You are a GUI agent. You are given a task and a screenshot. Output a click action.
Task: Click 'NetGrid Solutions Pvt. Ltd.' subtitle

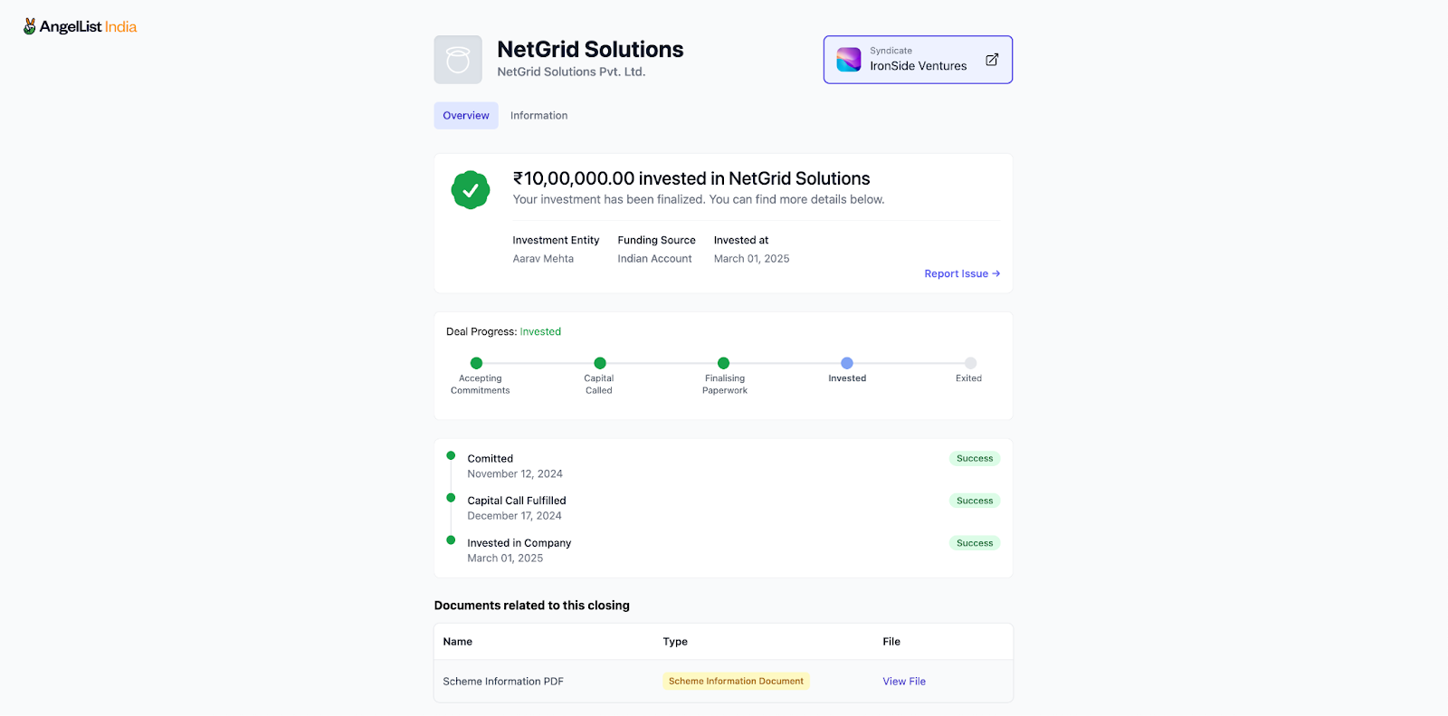[571, 72]
